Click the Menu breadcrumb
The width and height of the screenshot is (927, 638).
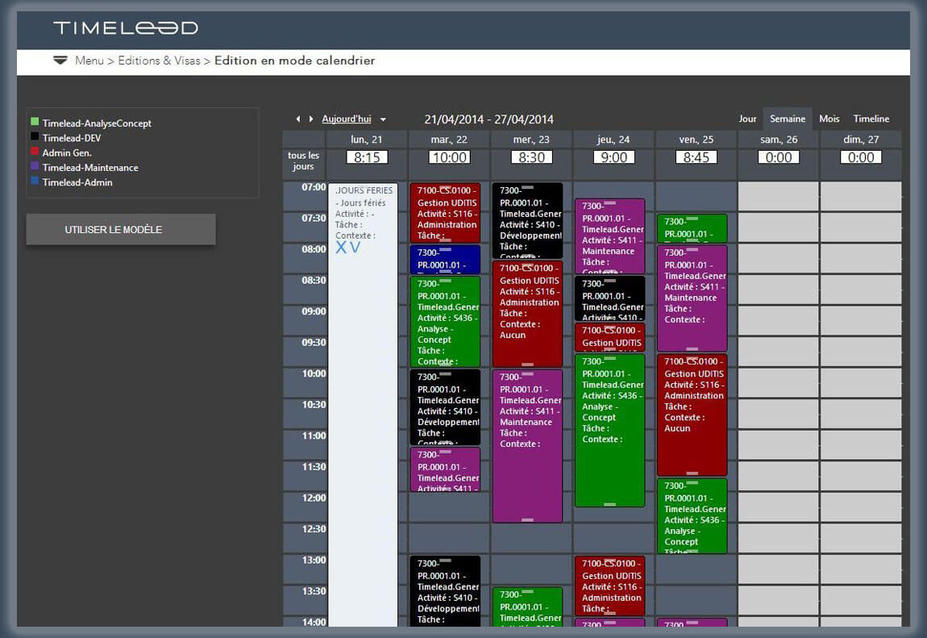pyautogui.click(x=89, y=60)
